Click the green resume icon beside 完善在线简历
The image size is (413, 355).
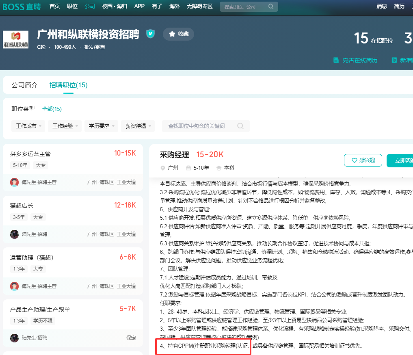click(x=336, y=60)
